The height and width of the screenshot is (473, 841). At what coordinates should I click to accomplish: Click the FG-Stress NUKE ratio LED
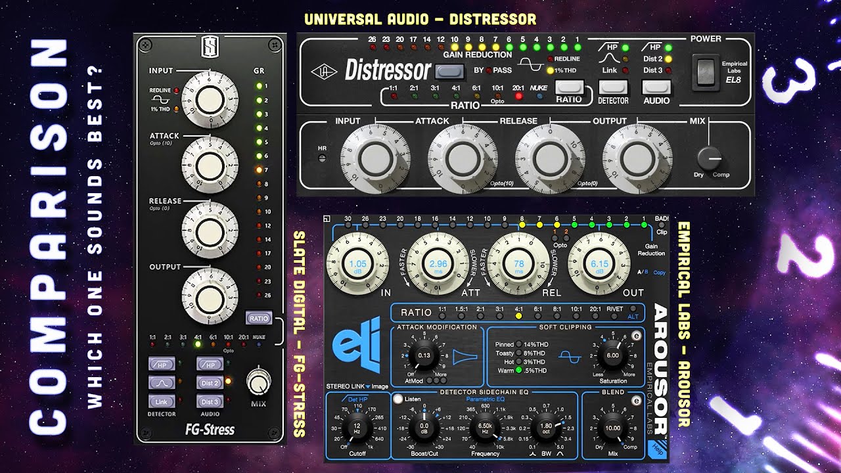[x=258, y=344]
